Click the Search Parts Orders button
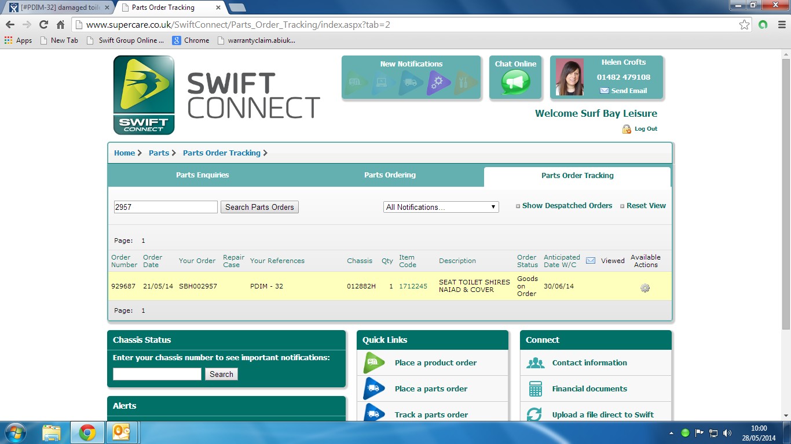The width and height of the screenshot is (791, 444). [259, 207]
